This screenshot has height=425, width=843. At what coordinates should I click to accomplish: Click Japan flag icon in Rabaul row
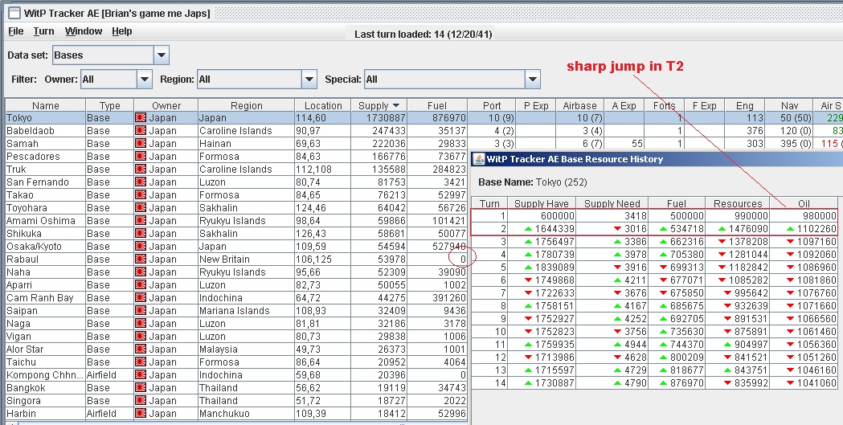[141, 259]
